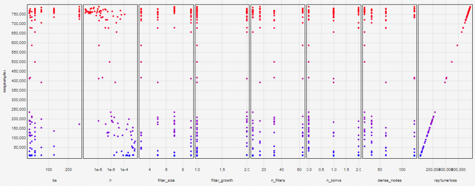Select the rotated ray/tune/loss y-axis title
The width and height of the screenshot is (475, 186).
click(x=5, y=81)
